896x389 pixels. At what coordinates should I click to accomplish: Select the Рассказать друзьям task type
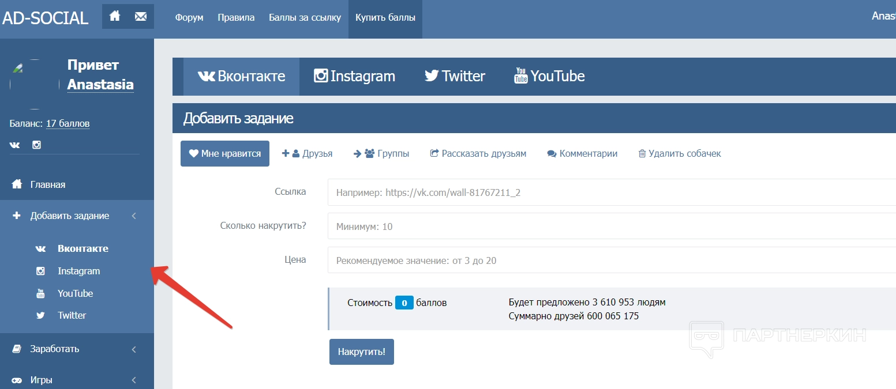(x=478, y=153)
